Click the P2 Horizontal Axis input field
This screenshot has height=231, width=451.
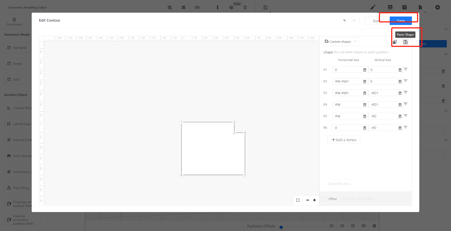pyautogui.click(x=348, y=81)
